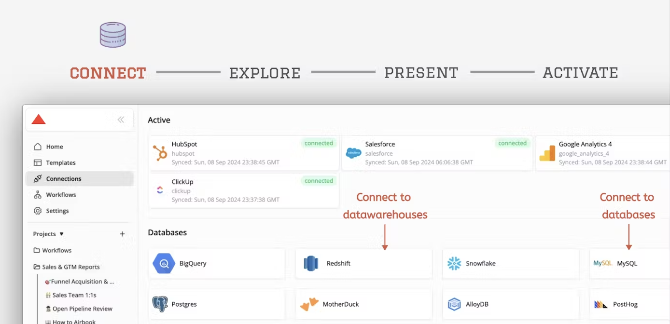Image resolution: width=670 pixels, height=324 pixels.
Task: Expand the Projects dropdown arrow
Action: pos(61,234)
